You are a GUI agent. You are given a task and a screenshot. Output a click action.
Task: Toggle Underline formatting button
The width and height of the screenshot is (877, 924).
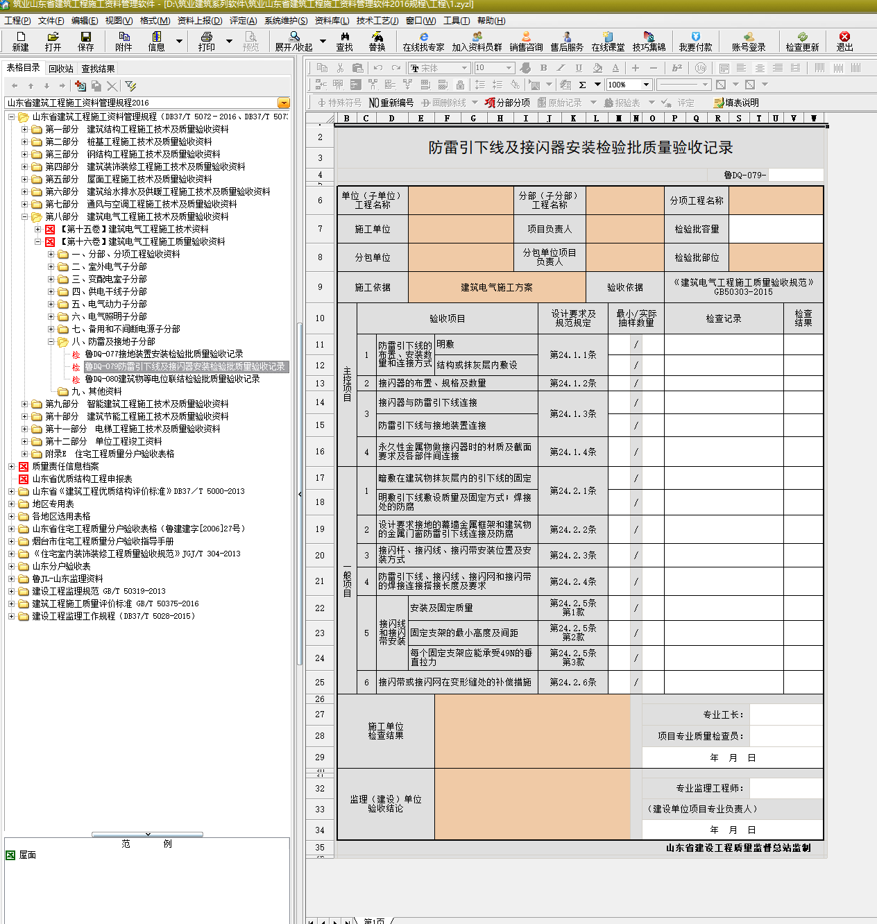coord(579,67)
